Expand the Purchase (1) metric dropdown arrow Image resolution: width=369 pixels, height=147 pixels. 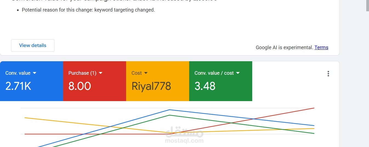[x=100, y=73]
